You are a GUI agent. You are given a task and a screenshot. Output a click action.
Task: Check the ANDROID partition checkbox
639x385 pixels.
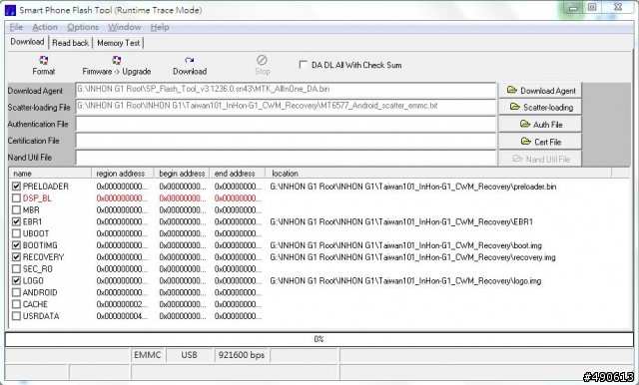click(16, 292)
